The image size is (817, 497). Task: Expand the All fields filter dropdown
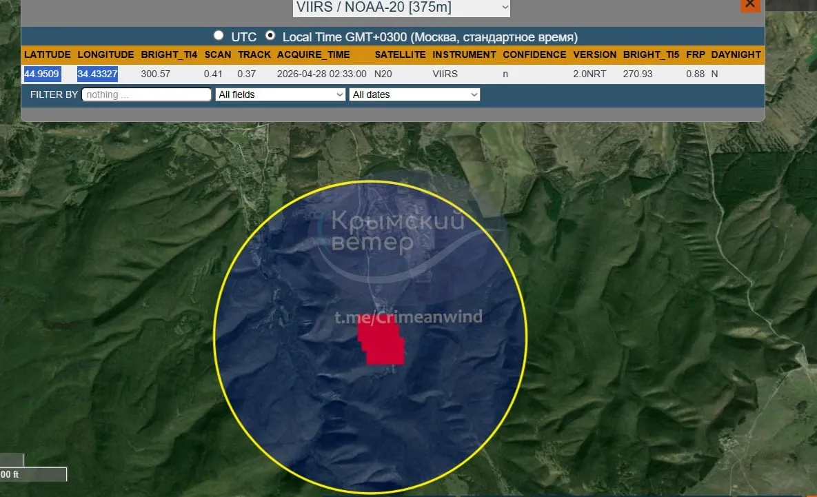tap(280, 94)
